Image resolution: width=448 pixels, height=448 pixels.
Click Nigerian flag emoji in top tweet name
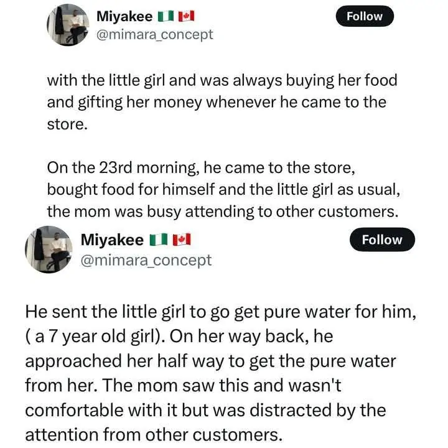point(167,16)
